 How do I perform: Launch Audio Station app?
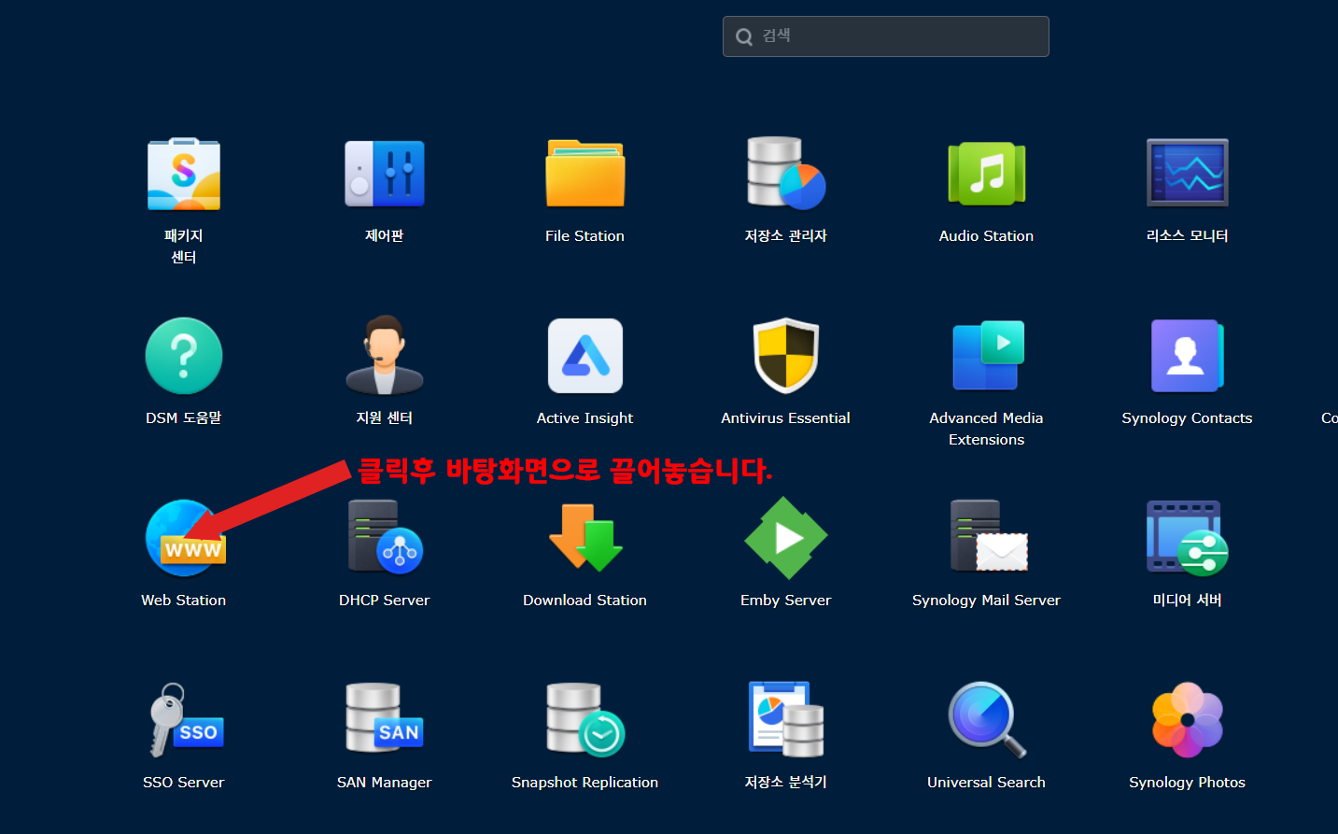[x=987, y=174]
